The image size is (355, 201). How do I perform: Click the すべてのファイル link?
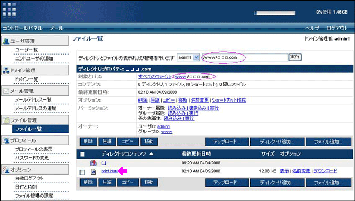[x=155, y=77]
